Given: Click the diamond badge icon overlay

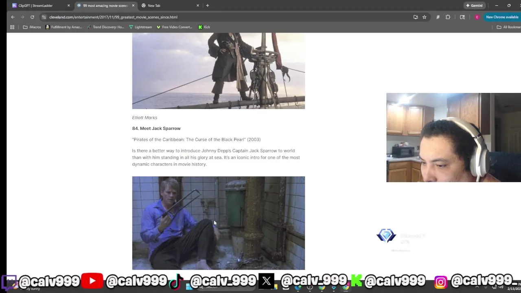Looking at the screenshot, I should [386, 235].
